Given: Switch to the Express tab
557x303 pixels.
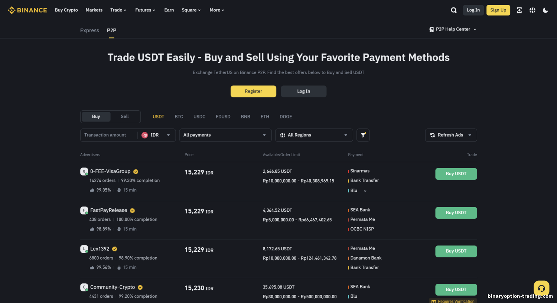Looking at the screenshot, I should tap(89, 30).
